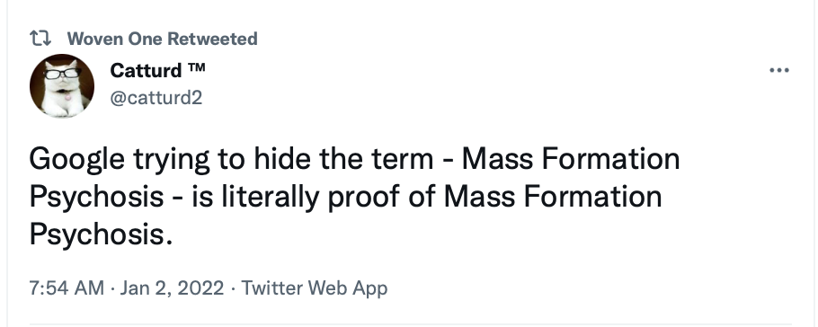Open the 'Woven One Retweeted' link
The height and width of the screenshot is (327, 818).
pos(162,39)
